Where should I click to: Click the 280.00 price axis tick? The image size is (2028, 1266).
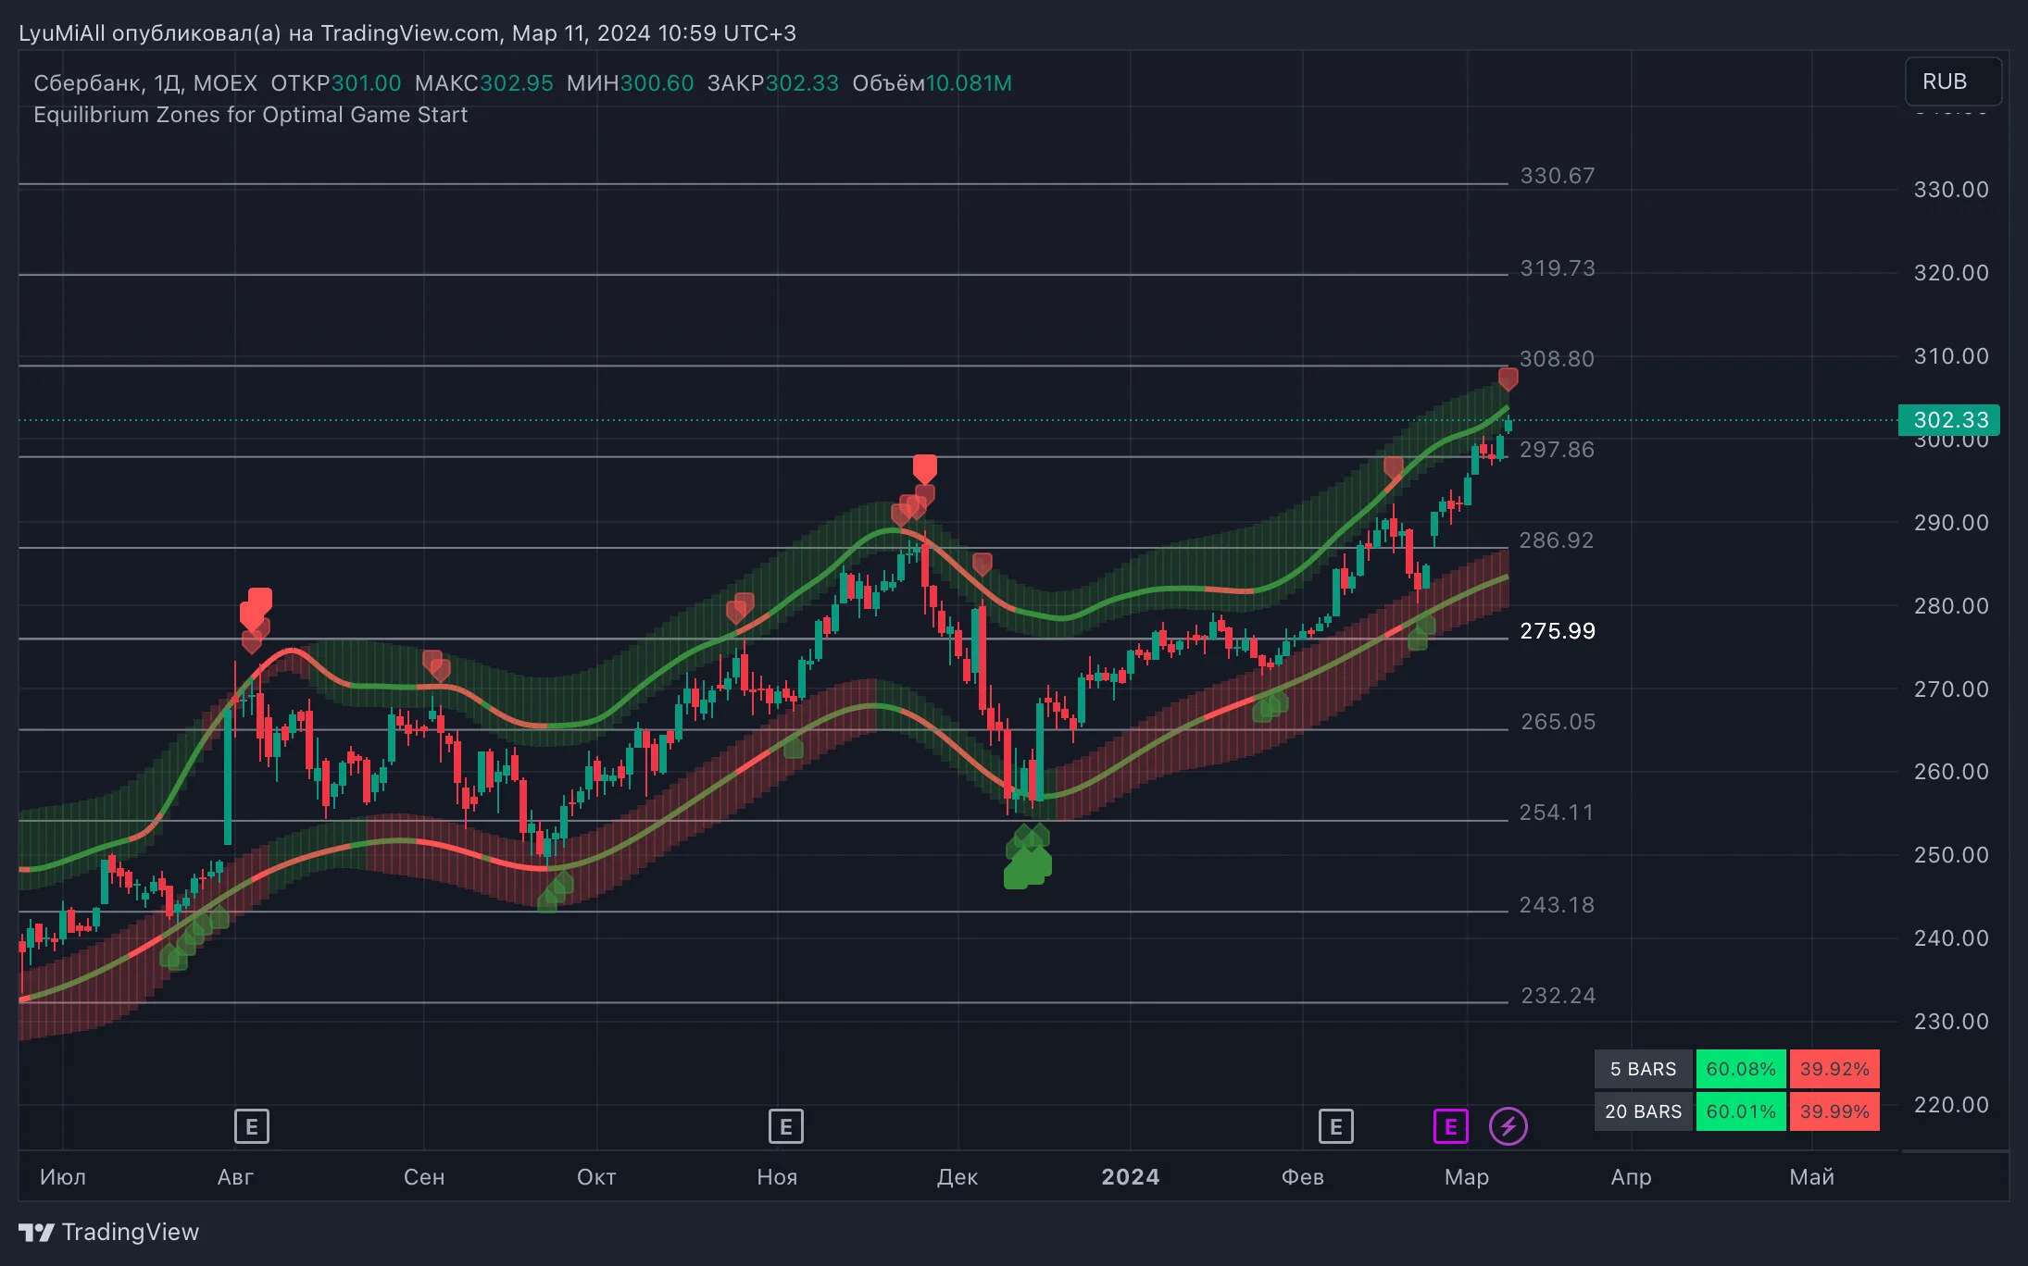[x=1951, y=606]
